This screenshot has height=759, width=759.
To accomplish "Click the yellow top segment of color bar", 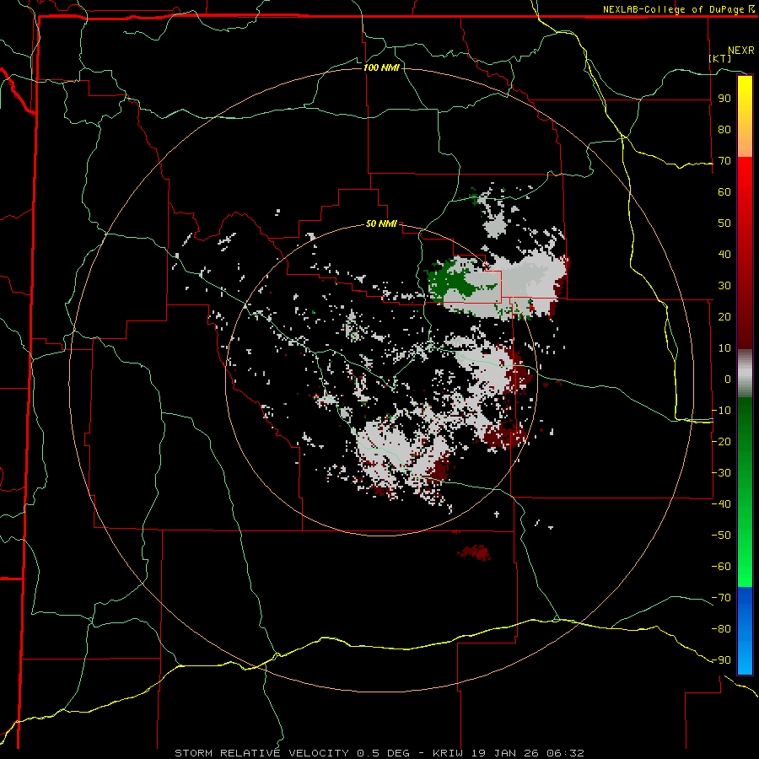I will pyautogui.click(x=745, y=116).
